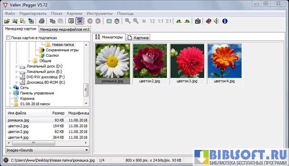Enable 'Показ картин в подпапках' checkbox

[x=9, y=38]
